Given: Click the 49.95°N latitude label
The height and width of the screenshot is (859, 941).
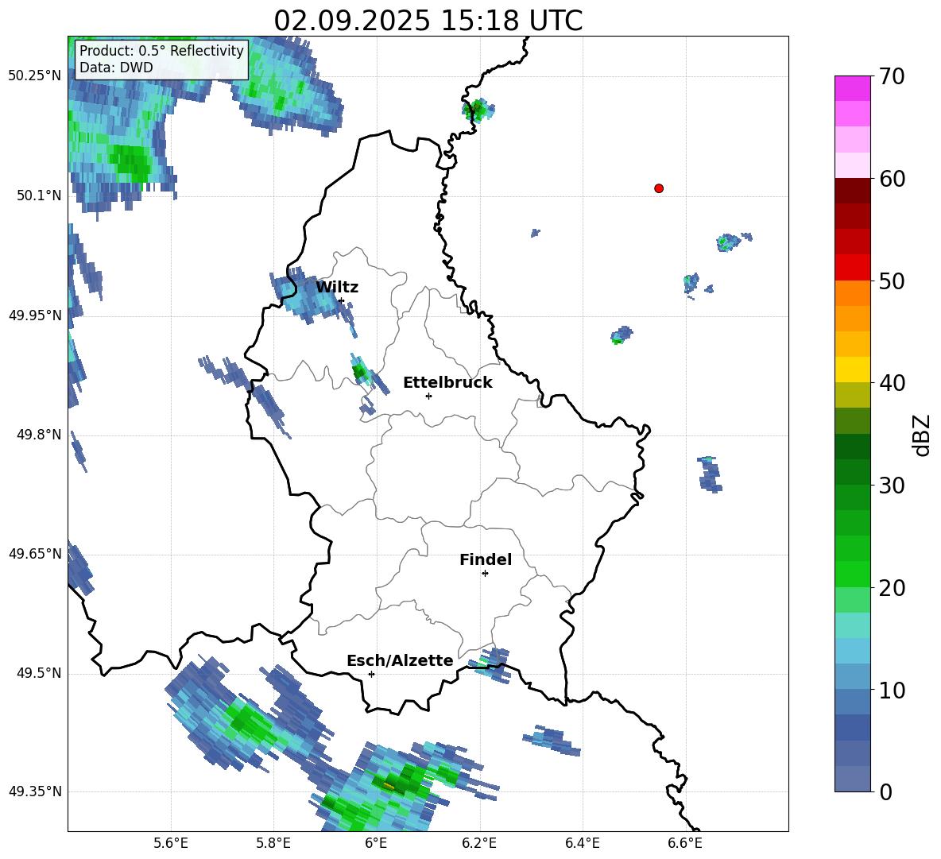Looking at the screenshot, I should point(35,315).
